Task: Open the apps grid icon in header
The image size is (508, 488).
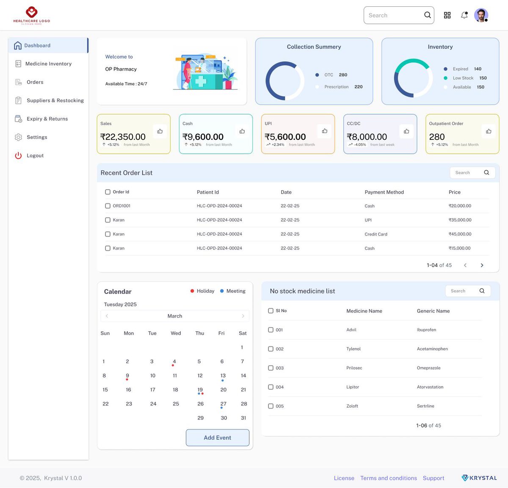Action: [447, 15]
